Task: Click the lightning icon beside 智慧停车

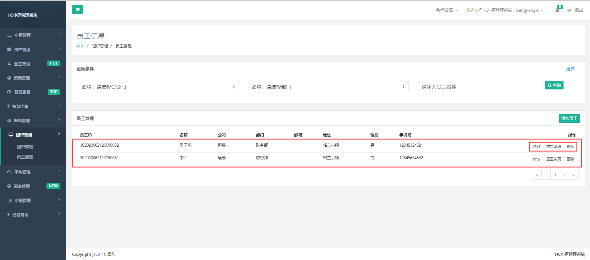Action: pyautogui.click(x=8, y=106)
